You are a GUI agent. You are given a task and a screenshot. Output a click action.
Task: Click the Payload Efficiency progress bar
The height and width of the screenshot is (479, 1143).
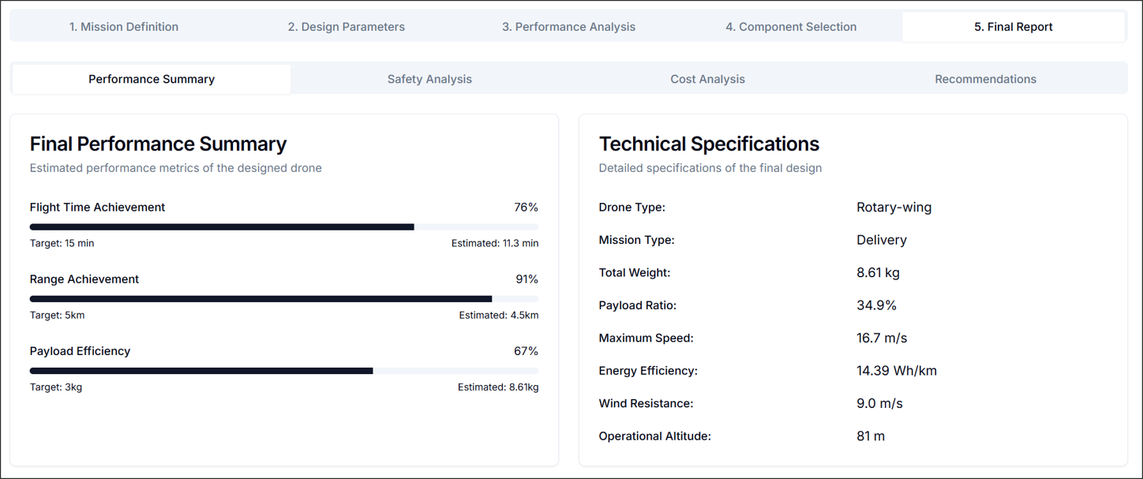tap(284, 370)
